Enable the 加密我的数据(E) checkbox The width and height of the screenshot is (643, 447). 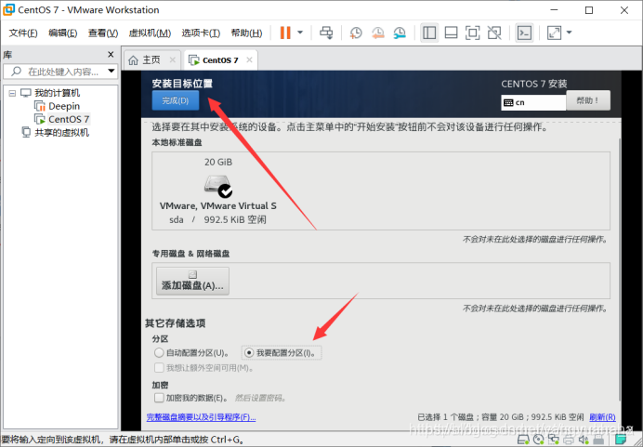pyautogui.click(x=159, y=398)
